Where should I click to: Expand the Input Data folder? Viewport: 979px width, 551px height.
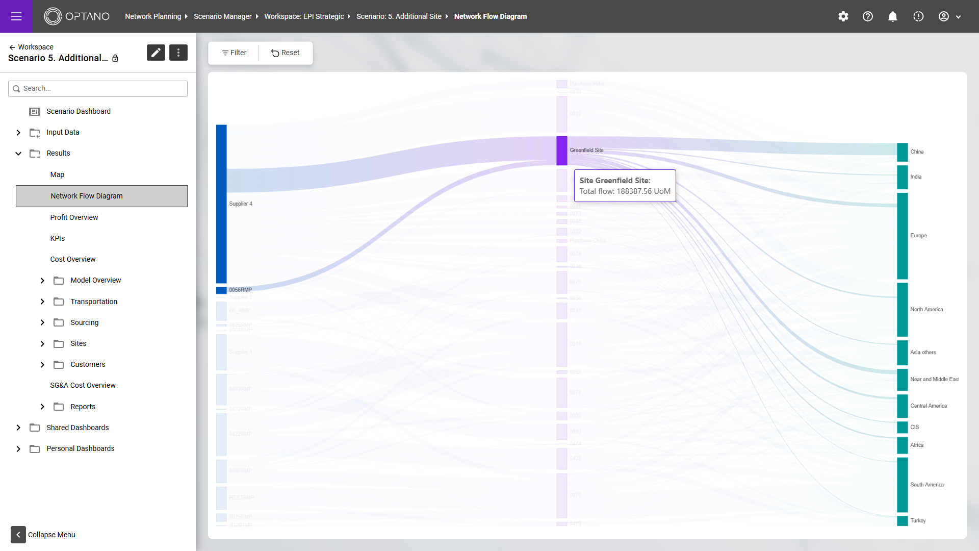pyautogui.click(x=18, y=133)
